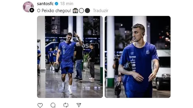The width and height of the screenshot is (193, 108).
Task: Like the post with the heart icon
Action: (x=40, y=105)
